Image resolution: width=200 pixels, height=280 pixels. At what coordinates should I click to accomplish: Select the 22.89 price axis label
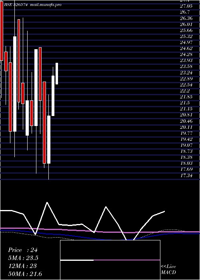pos(186,79)
